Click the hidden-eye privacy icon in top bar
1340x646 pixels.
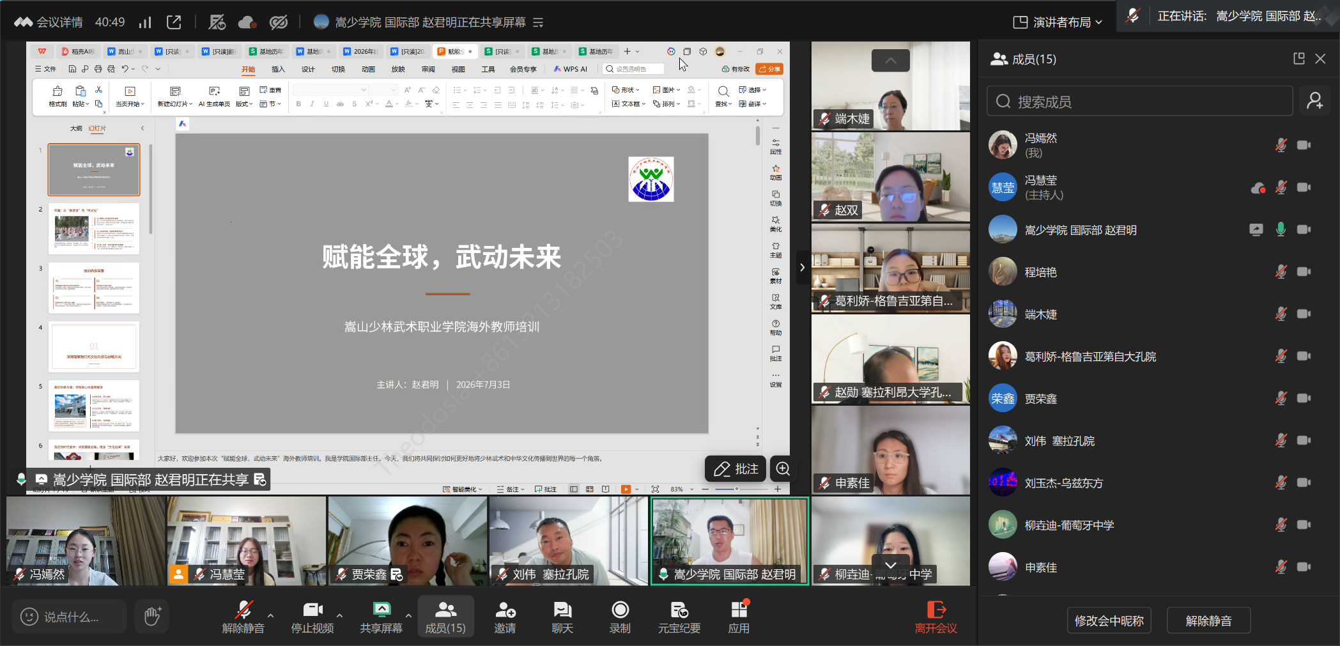[279, 22]
